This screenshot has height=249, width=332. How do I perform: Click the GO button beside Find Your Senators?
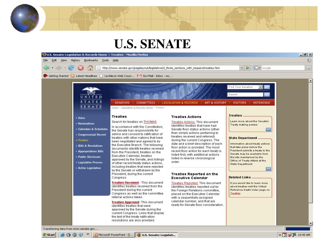[x=267, y=87]
